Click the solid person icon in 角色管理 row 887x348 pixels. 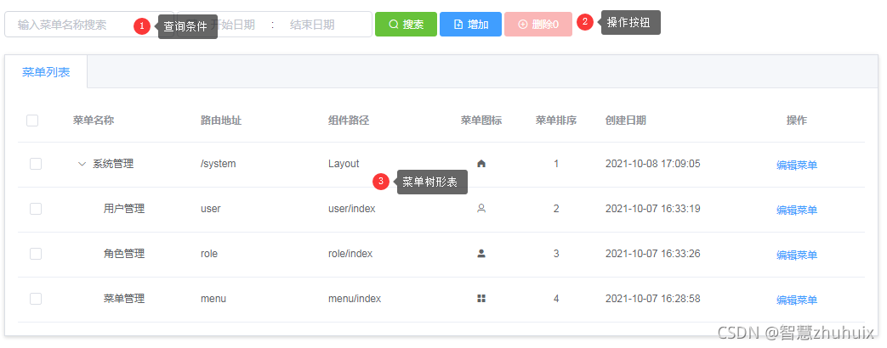point(481,254)
